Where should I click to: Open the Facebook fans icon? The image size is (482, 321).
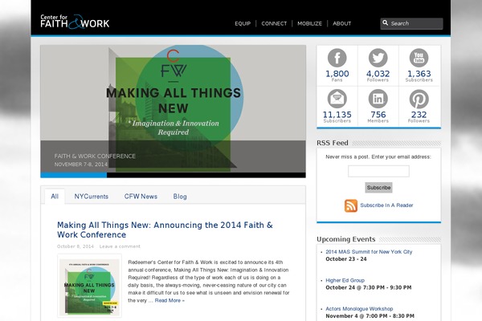(x=337, y=58)
